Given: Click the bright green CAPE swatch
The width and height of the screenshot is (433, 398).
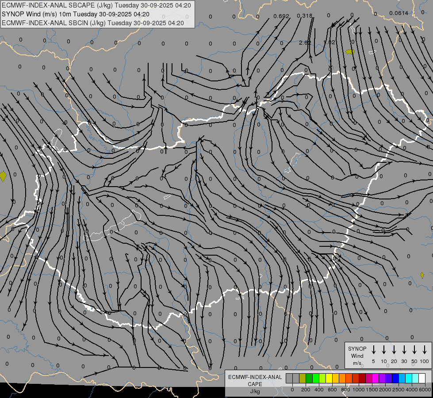Looking at the screenshot, I should pos(316,378).
